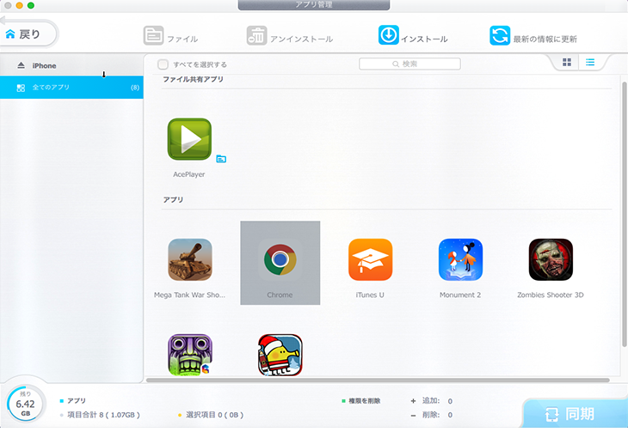This screenshot has width=628, height=438.
Task: Click the 'iTunes U' name label
Action: pyautogui.click(x=370, y=295)
